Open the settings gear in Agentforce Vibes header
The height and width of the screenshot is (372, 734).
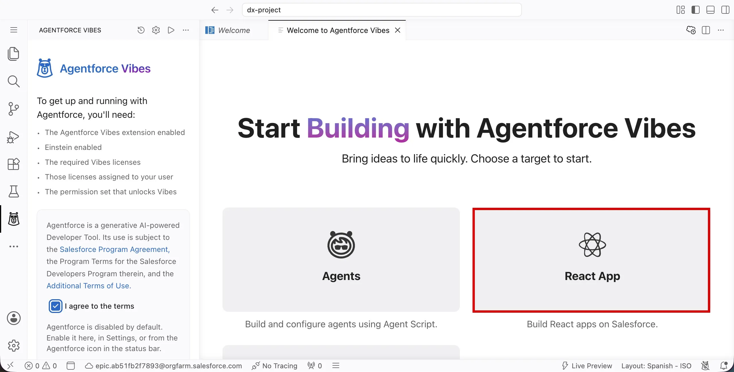(x=156, y=30)
